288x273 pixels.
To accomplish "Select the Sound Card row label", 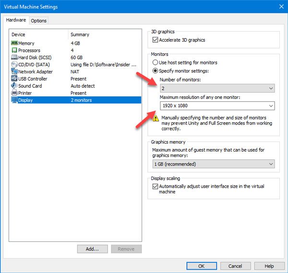I will point(30,86).
